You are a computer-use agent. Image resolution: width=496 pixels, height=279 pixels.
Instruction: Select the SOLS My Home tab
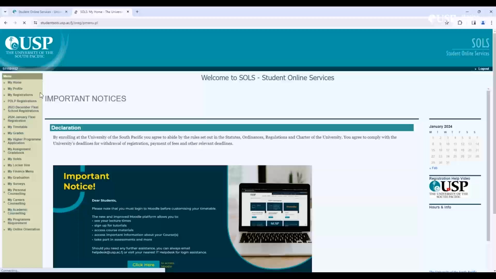102,12
